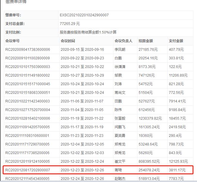Click organizer name 张富毅
The width and height of the screenshot is (197, 182).
tap(120, 118)
